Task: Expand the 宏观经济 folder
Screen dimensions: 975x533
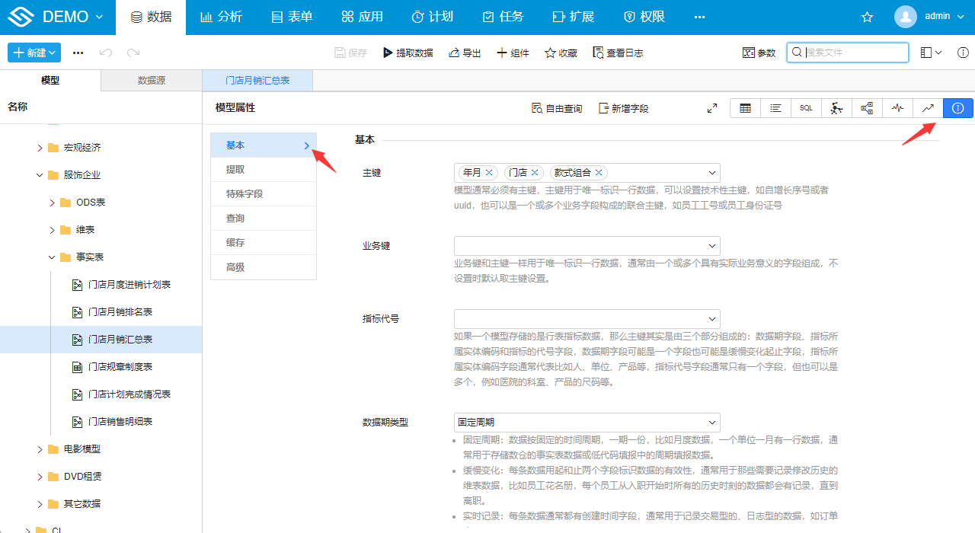Action: click(x=40, y=148)
